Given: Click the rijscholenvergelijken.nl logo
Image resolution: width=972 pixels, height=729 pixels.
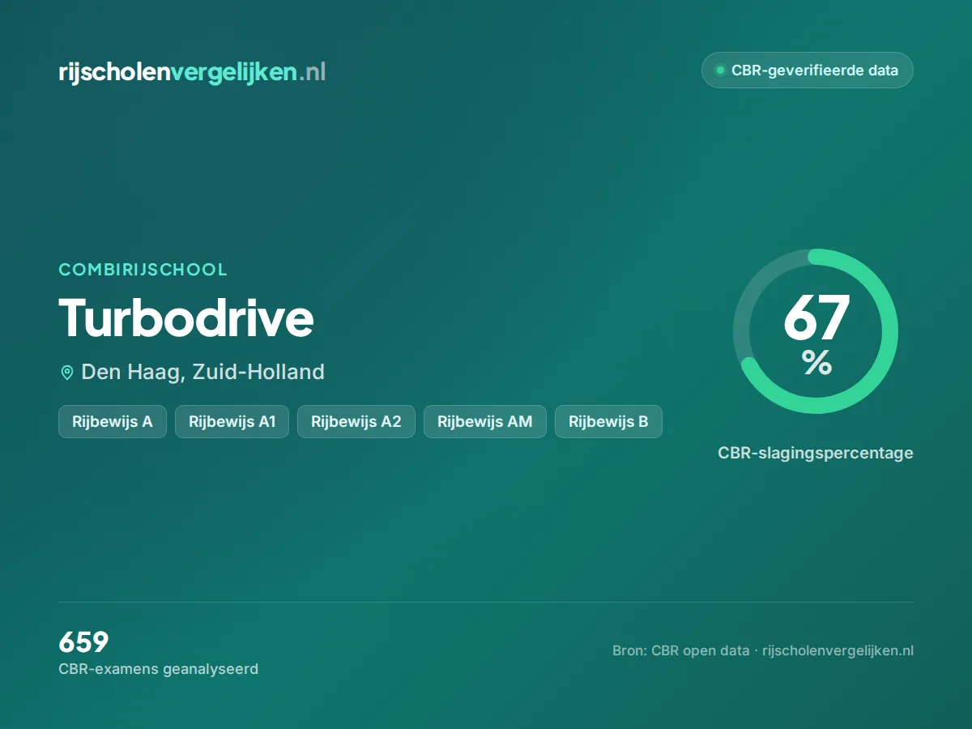Looking at the screenshot, I should [x=192, y=72].
